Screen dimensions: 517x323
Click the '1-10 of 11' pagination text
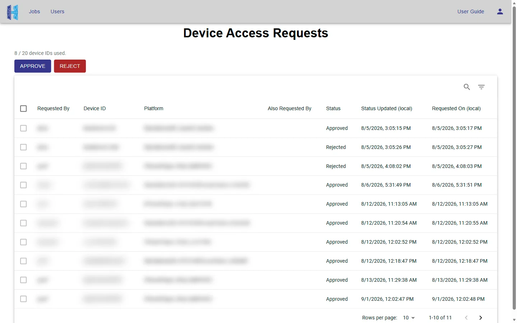[440, 318]
